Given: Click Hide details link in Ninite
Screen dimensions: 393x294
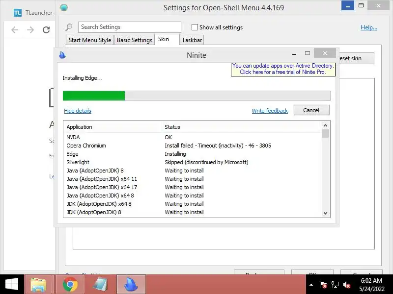Looking at the screenshot, I should pos(78,111).
